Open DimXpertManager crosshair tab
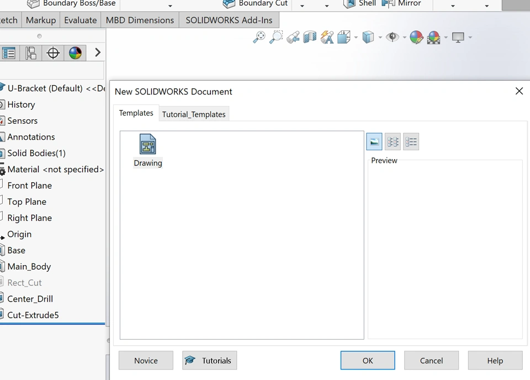This screenshot has width=530, height=380. (53, 52)
